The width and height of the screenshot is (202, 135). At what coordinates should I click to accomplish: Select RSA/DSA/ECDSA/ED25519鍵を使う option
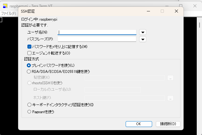point(29,71)
